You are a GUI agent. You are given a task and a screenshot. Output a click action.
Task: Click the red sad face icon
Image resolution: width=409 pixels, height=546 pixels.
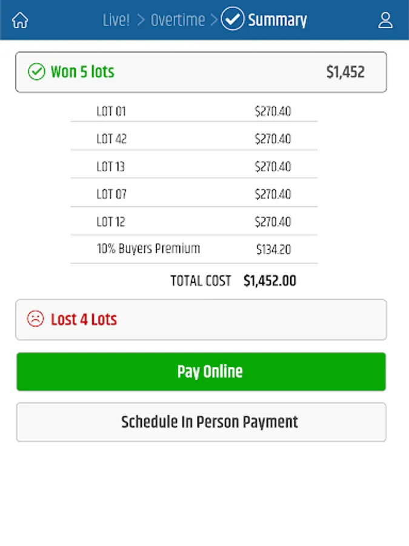click(36, 318)
